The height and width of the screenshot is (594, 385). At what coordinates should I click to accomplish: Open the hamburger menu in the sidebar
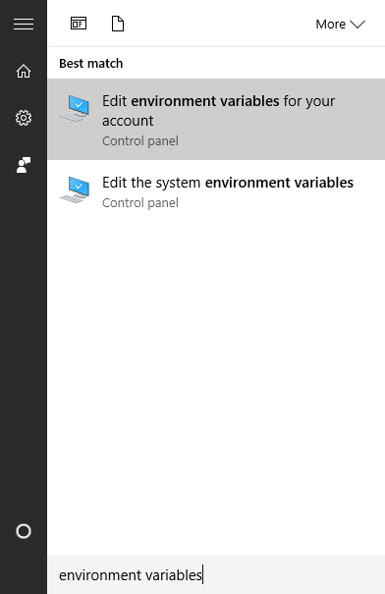24,24
